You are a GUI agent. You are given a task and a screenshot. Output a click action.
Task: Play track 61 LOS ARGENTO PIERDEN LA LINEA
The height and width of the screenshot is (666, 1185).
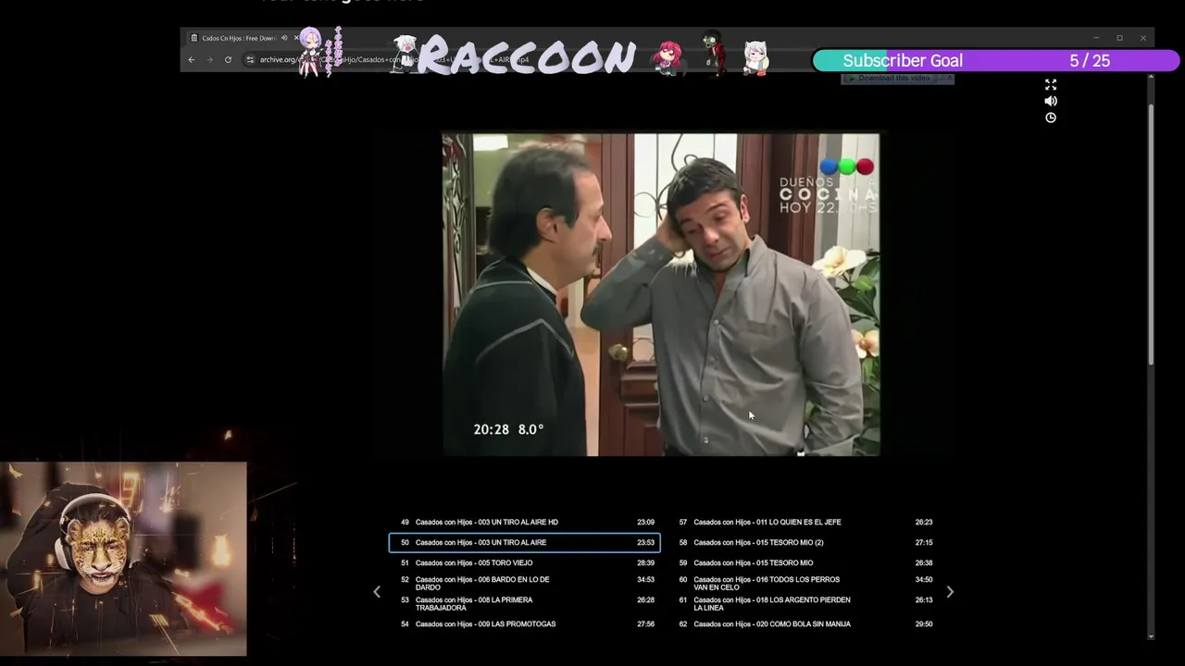pyautogui.click(x=805, y=603)
